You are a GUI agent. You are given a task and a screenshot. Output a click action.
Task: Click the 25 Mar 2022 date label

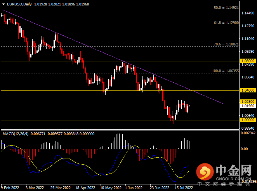pos(61,188)
